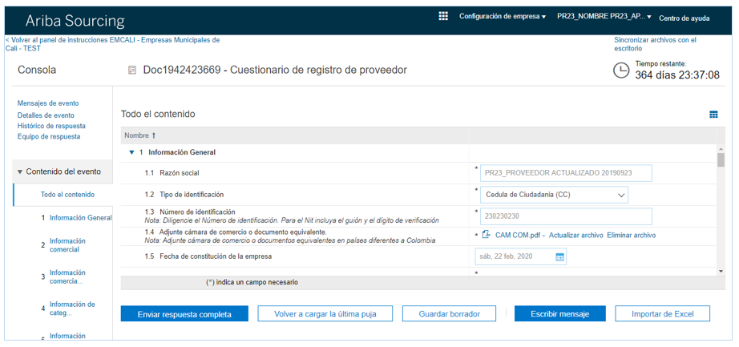739x347 pixels.
Task: Open the Mensajes de evento link
Action: coord(48,103)
